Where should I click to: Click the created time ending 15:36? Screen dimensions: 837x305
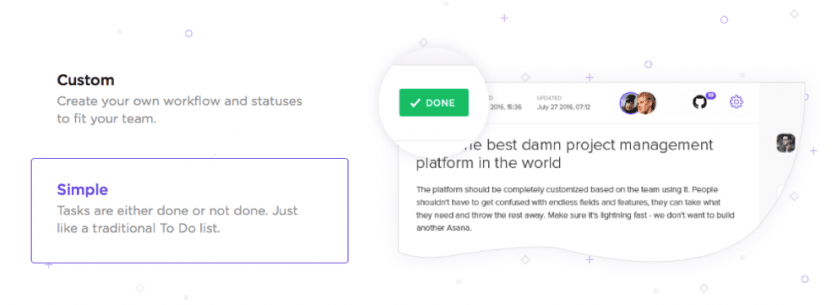(504, 107)
